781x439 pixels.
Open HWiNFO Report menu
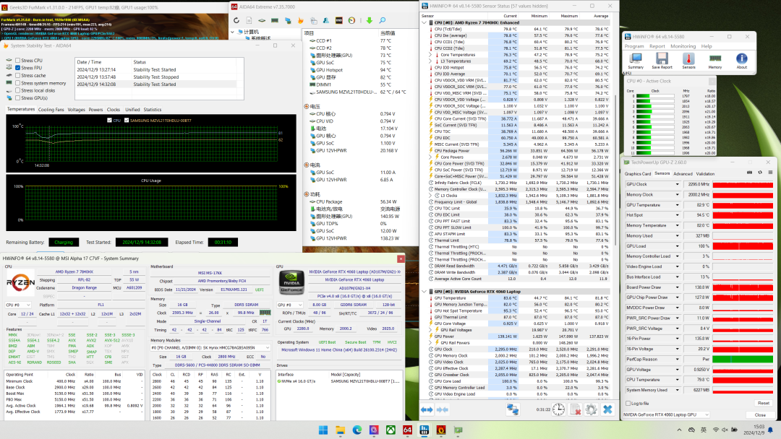click(657, 46)
